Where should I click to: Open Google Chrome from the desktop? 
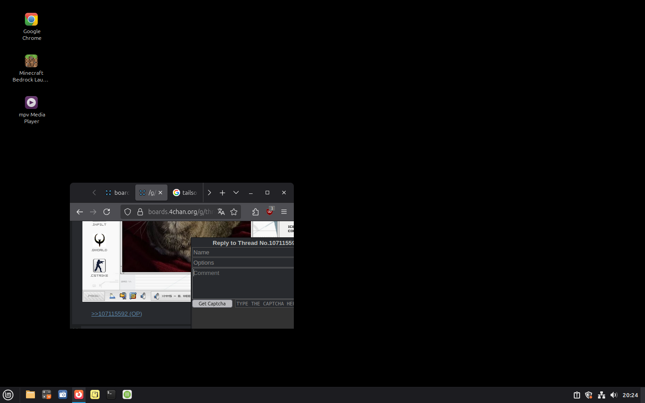tap(31, 26)
